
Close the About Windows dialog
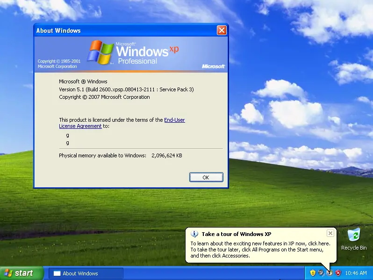point(222,30)
